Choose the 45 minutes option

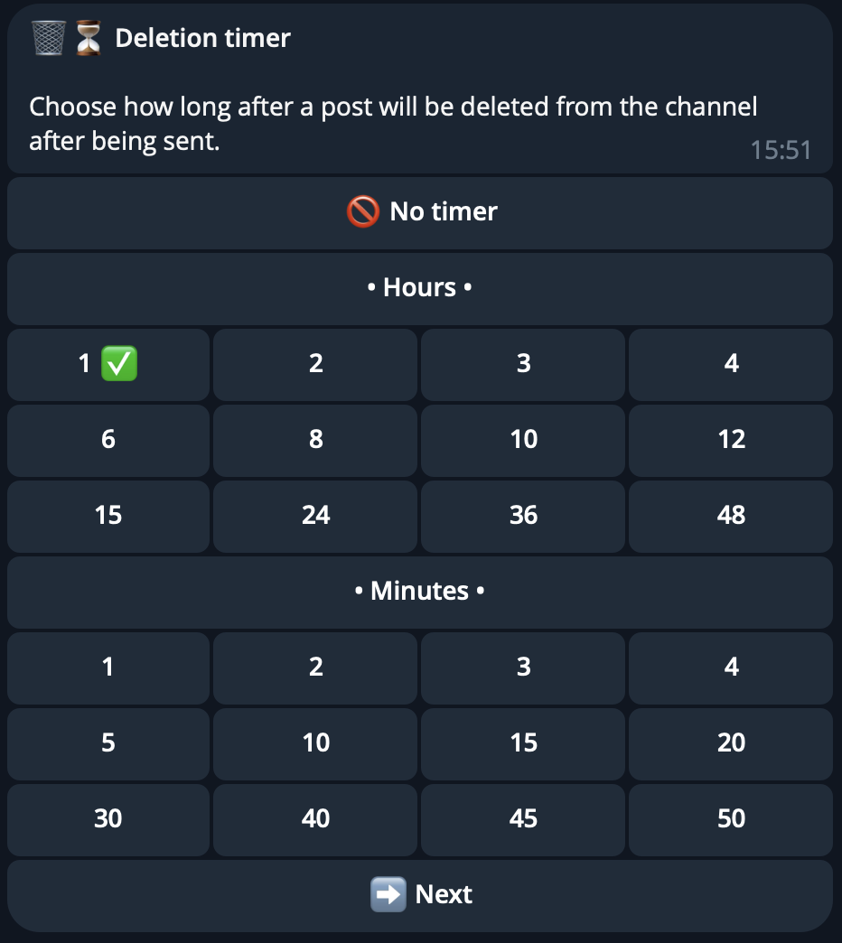click(523, 818)
